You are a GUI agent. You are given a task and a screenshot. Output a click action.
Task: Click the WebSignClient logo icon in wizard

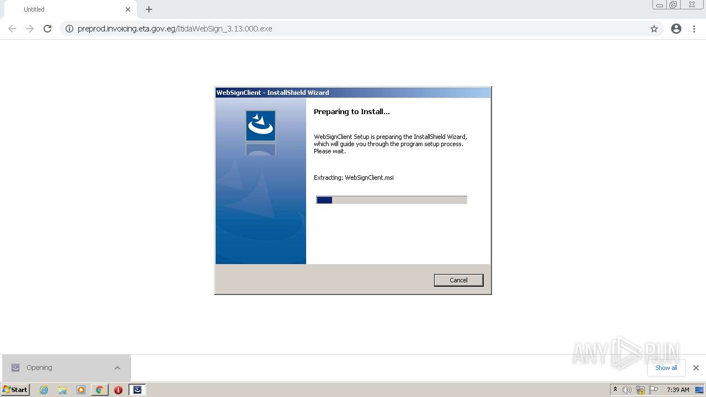pos(260,126)
